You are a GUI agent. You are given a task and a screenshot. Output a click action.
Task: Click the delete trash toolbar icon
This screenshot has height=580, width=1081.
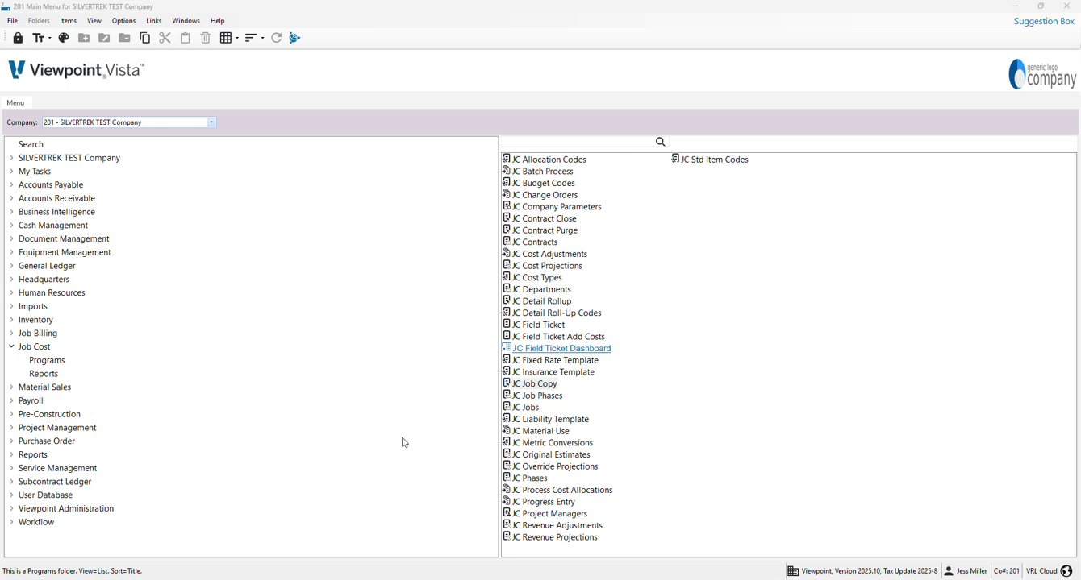click(206, 38)
